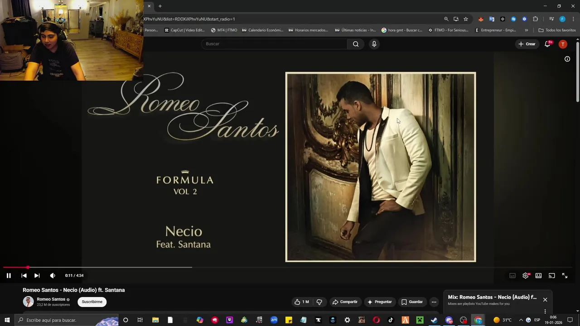580x326 pixels.
Task: Subscribe with the Suscribirme button
Action: click(92, 302)
